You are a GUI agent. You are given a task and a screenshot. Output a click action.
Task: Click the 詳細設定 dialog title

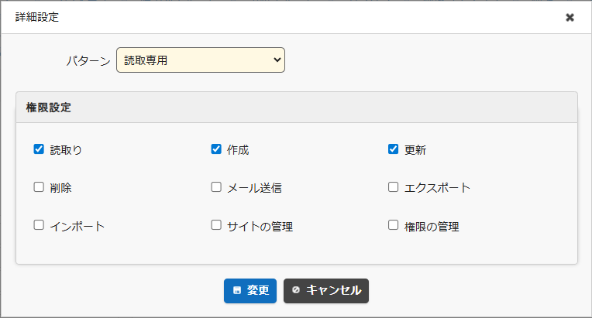[36, 17]
